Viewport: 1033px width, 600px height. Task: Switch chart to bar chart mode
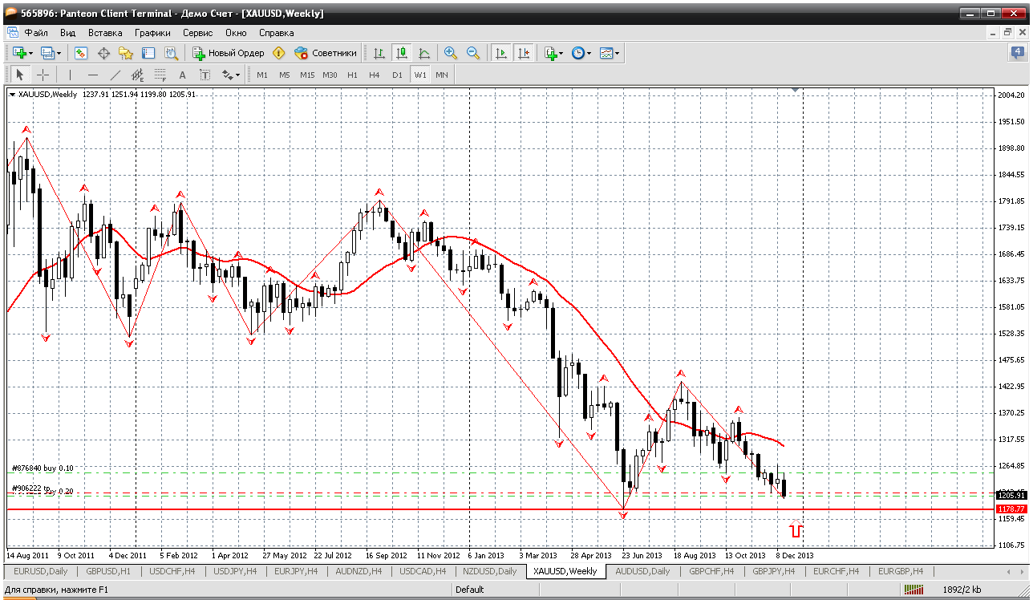(379, 53)
